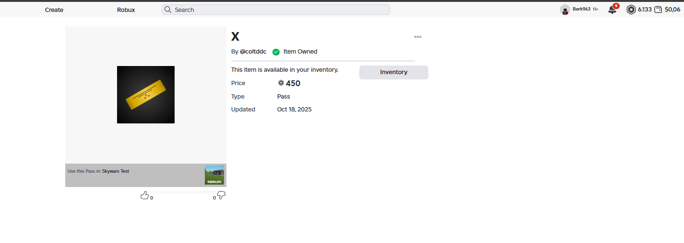The width and height of the screenshot is (684, 243).
Task: Dislike the pass with thumbs down
Action: tap(221, 195)
